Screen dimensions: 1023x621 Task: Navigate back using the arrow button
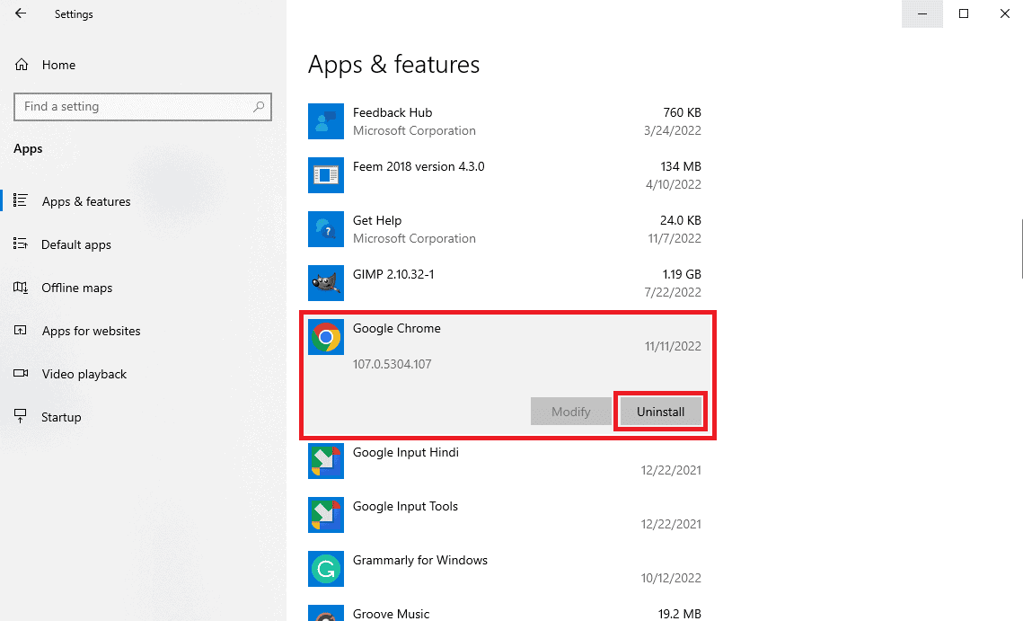[x=20, y=13]
